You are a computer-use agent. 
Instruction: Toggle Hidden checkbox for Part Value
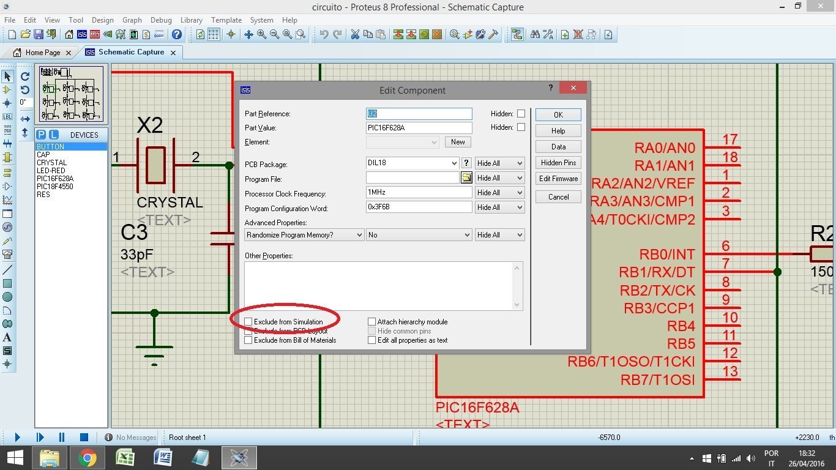(x=521, y=127)
